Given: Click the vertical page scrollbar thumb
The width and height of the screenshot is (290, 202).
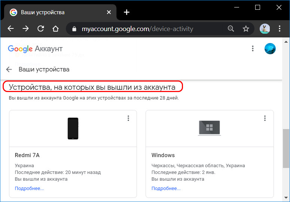Looking at the screenshot, I should (286, 148).
